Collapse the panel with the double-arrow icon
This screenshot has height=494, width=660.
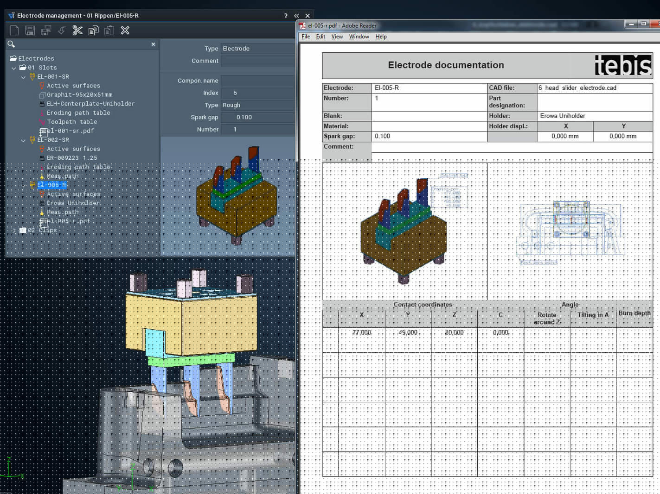tap(296, 16)
